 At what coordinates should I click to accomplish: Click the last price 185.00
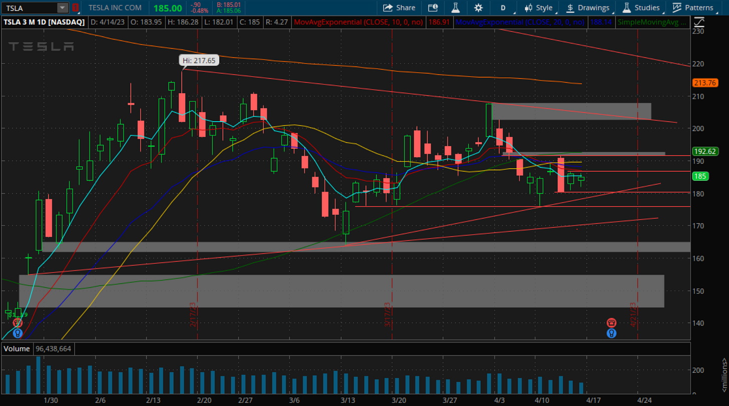pyautogui.click(x=168, y=8)
